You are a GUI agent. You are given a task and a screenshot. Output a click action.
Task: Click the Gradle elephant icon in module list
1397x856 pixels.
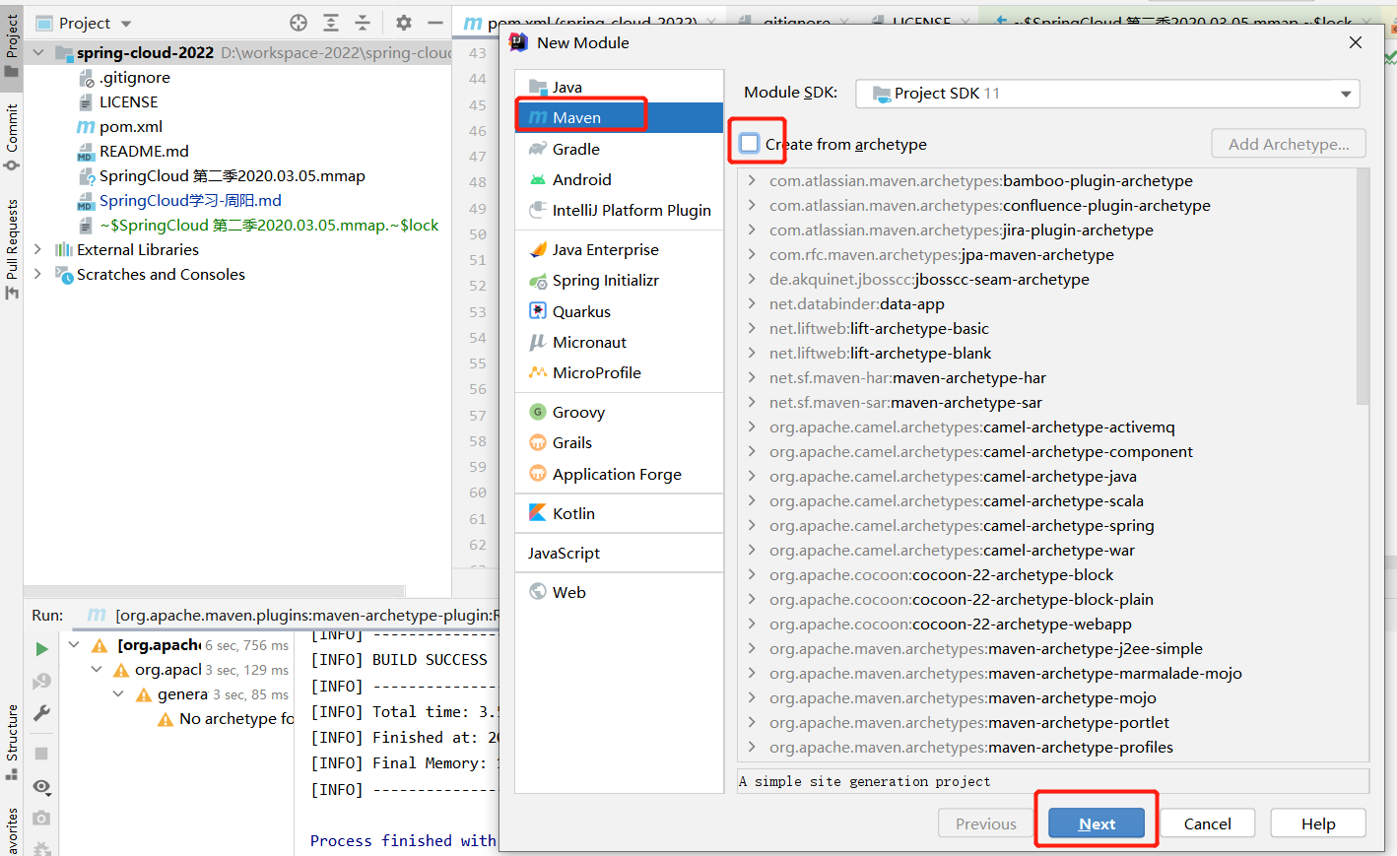point(538,149)
